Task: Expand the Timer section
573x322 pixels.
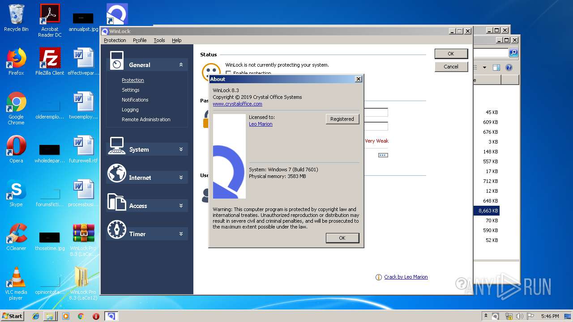Action: point(181,234)
